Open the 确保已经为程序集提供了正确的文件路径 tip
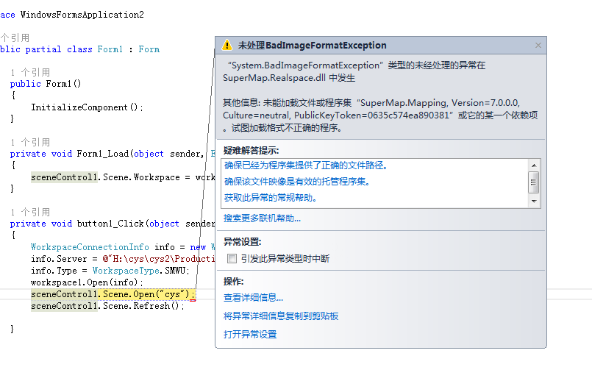 click(x=306, y=165)
